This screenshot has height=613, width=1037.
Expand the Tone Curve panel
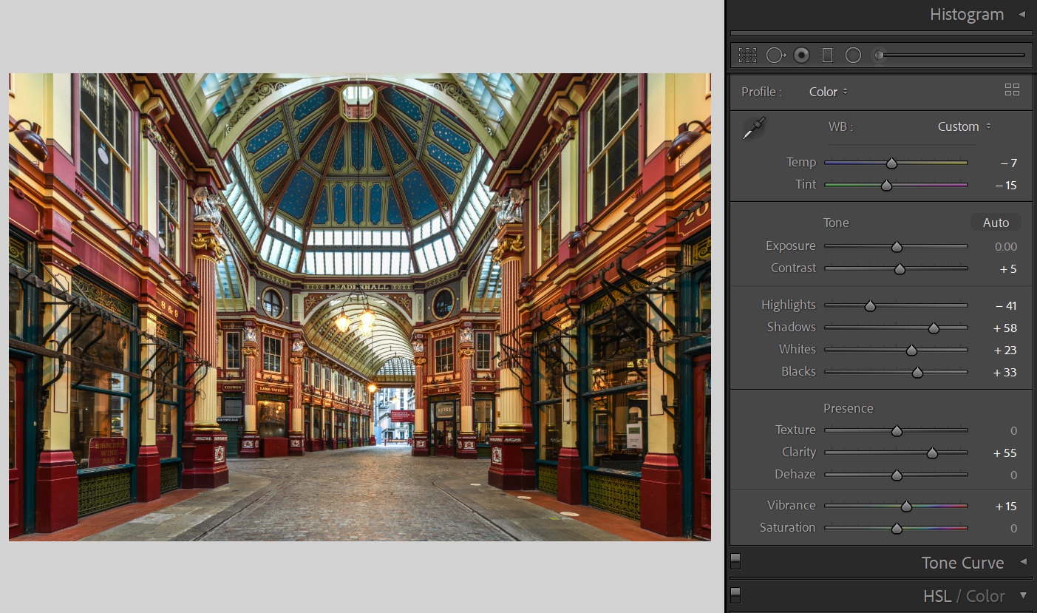pos(962,563)
